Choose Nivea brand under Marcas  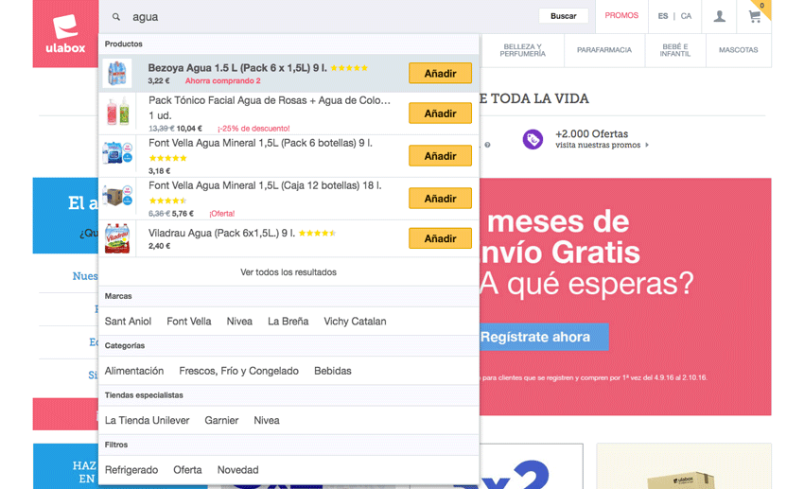click(x=239, y=322)
